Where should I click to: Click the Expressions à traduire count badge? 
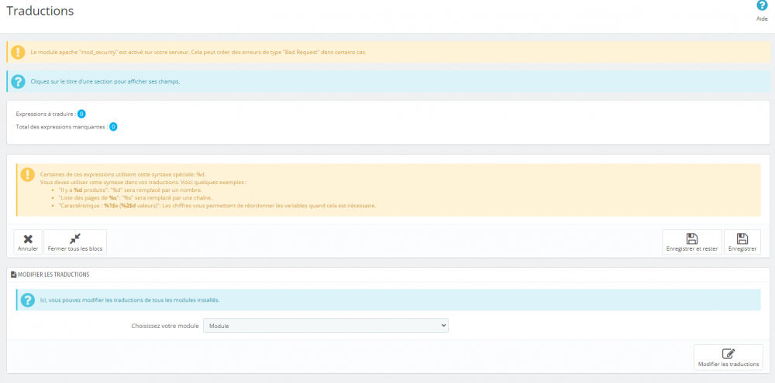[x=81, y=114]
